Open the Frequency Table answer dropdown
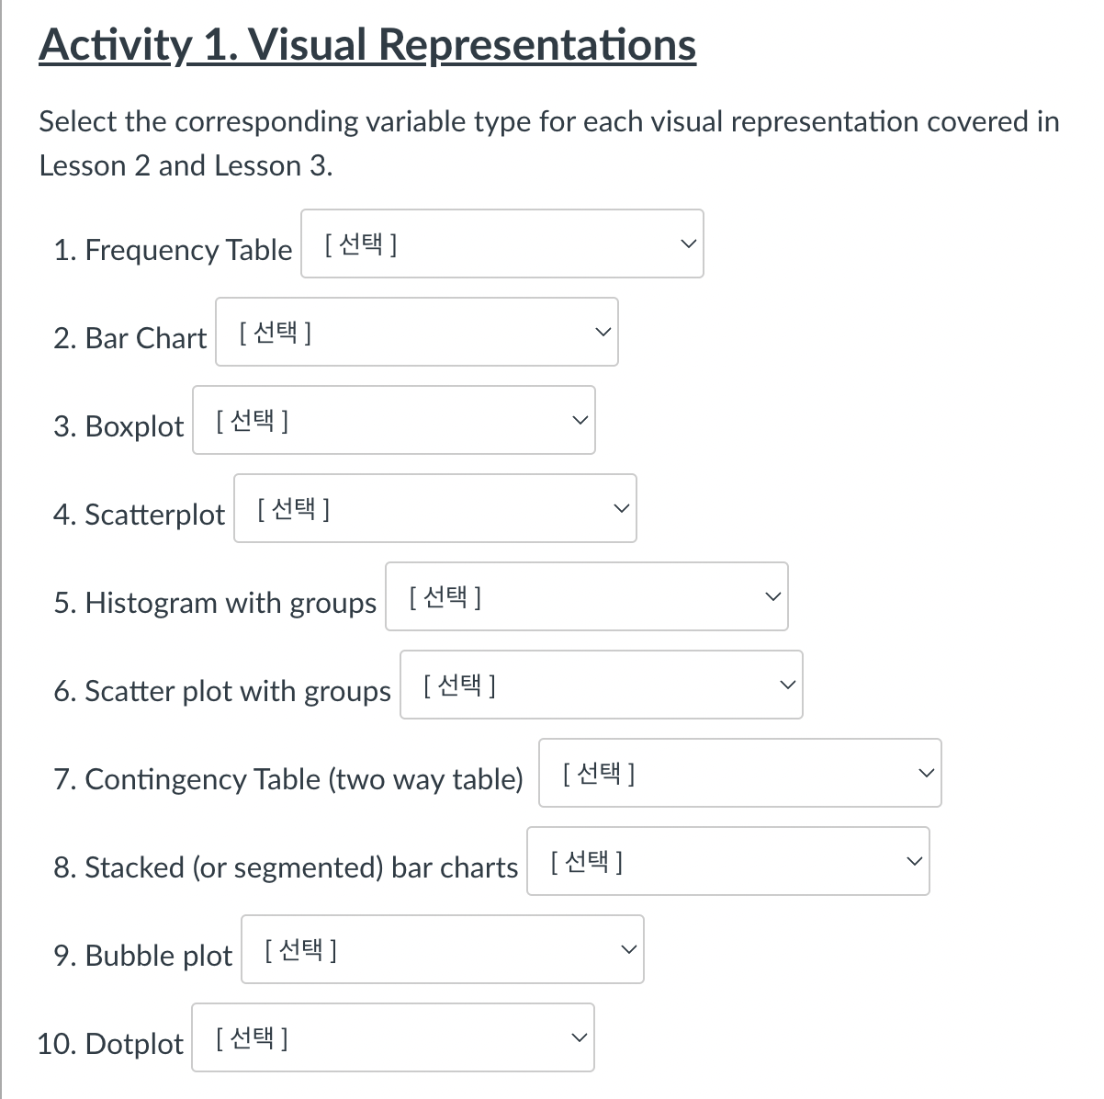The width and height of the screenshot is (1104, 1099). click(501, 243)
